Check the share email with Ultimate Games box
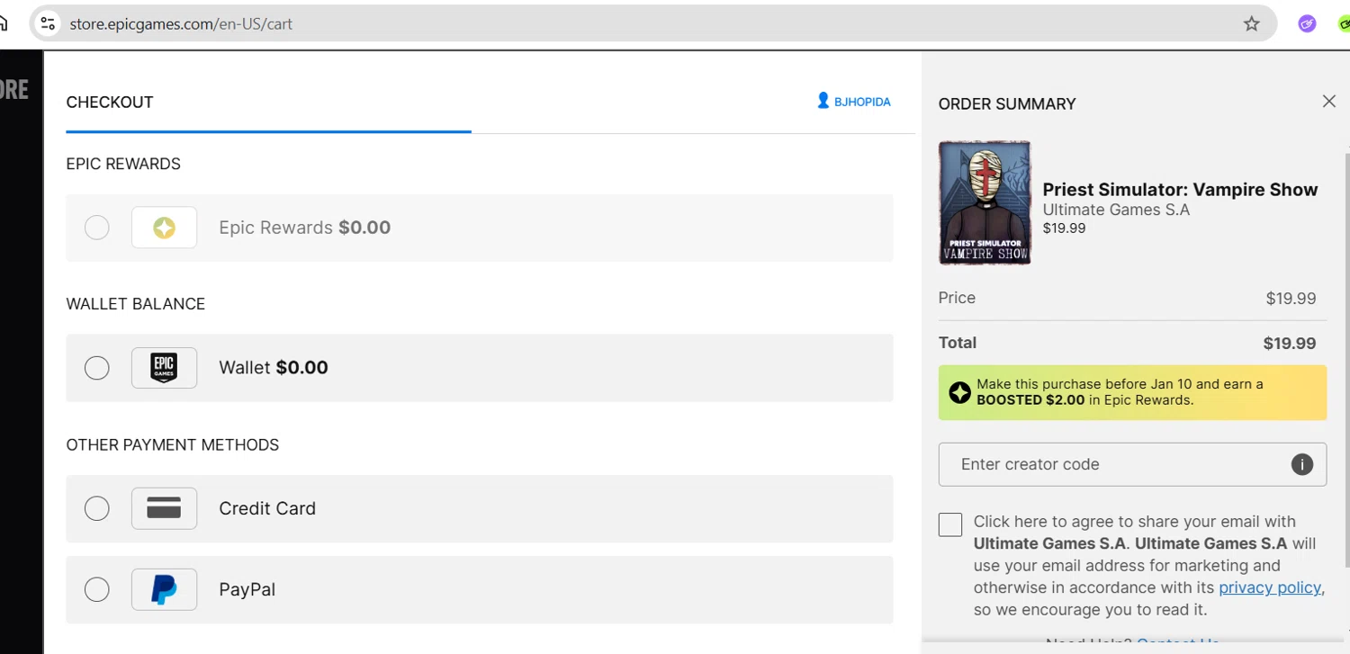 coord(950,524)
